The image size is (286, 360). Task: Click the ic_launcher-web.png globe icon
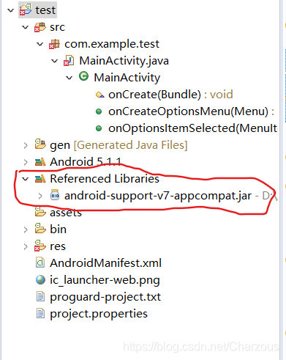40,280
